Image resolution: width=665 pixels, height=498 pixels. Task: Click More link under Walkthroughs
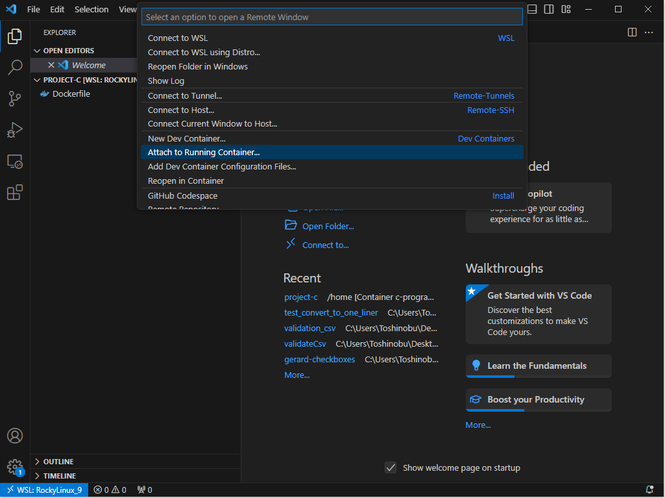pos(478,425)
